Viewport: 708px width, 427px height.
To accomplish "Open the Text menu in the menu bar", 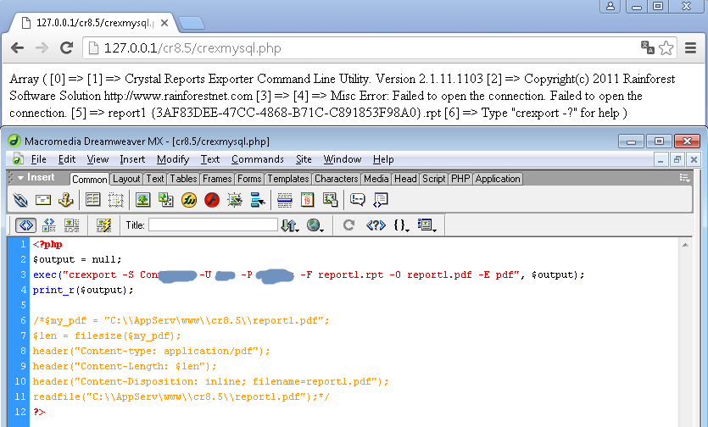I will tap(210, 159).
